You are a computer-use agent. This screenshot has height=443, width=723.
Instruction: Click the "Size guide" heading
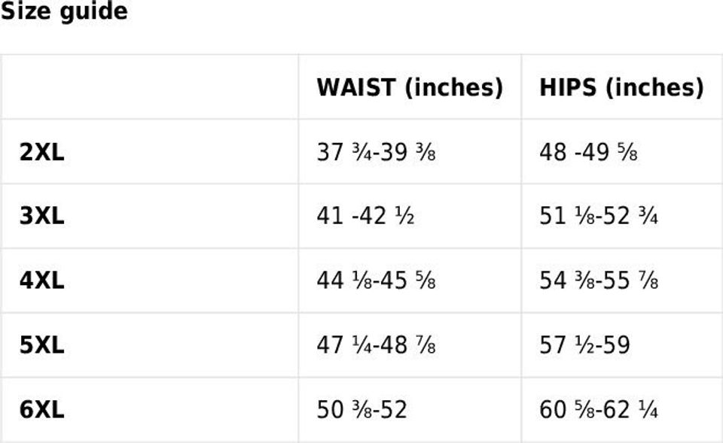click(64, 12)
